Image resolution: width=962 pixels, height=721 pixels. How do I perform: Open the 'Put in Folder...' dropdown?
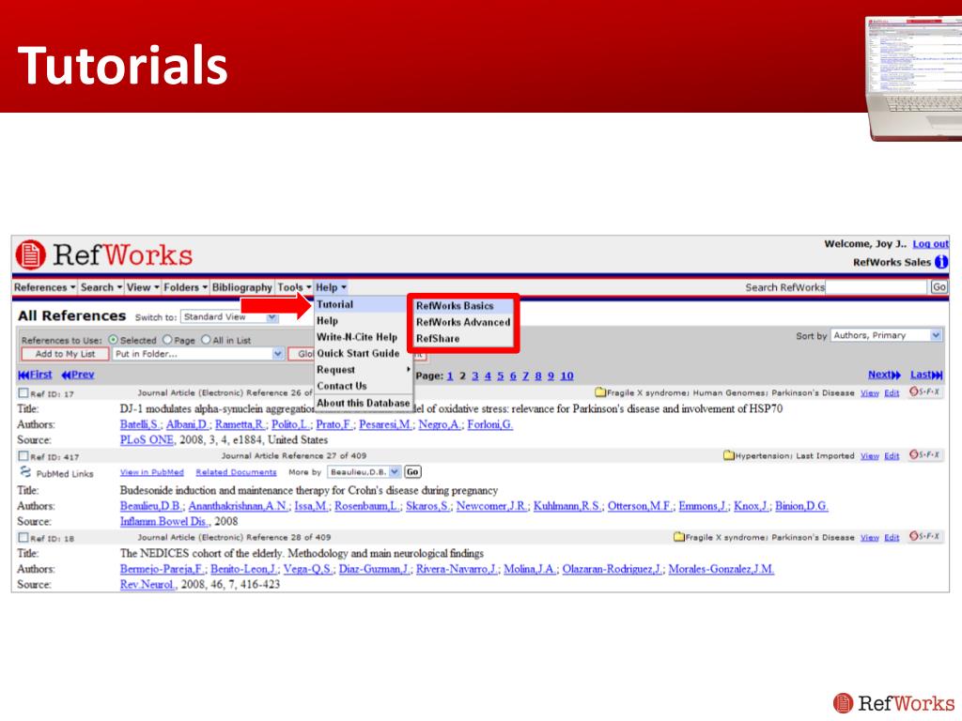click(x=198, y=354)
